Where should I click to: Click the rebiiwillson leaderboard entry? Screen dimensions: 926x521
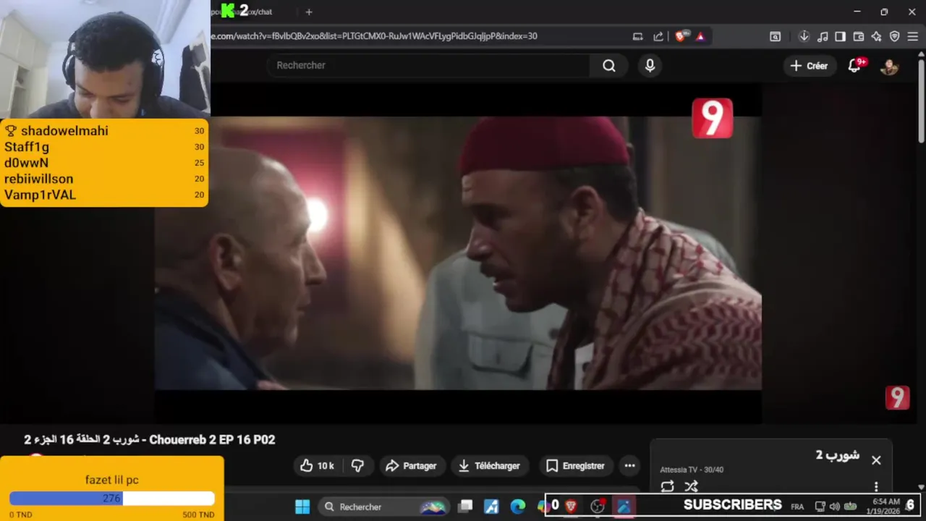[x=104, y=179]
